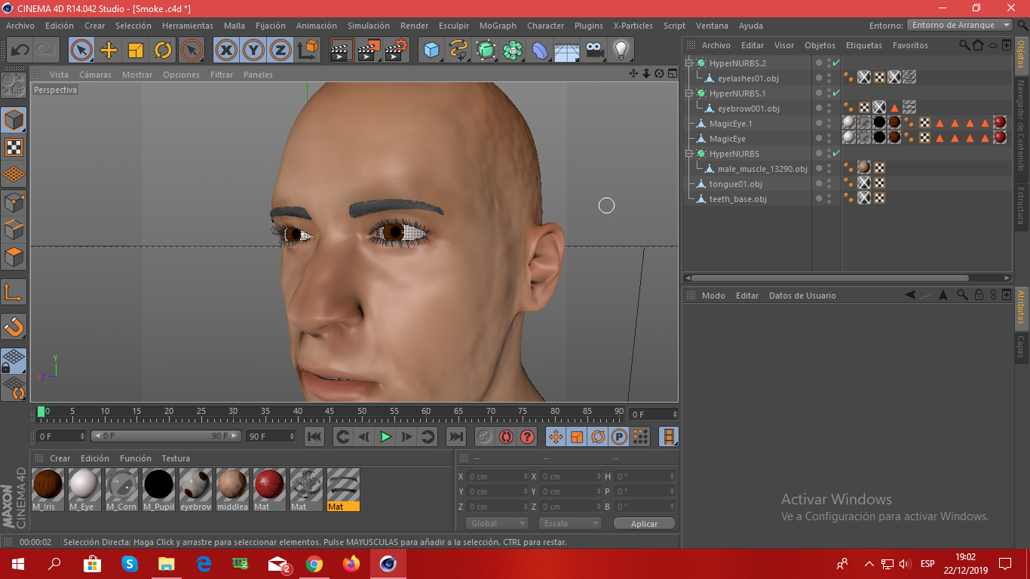The width and height of the screenshot is (1030, 579).
Task: Open the MoGraph menu
Action: 498,26
